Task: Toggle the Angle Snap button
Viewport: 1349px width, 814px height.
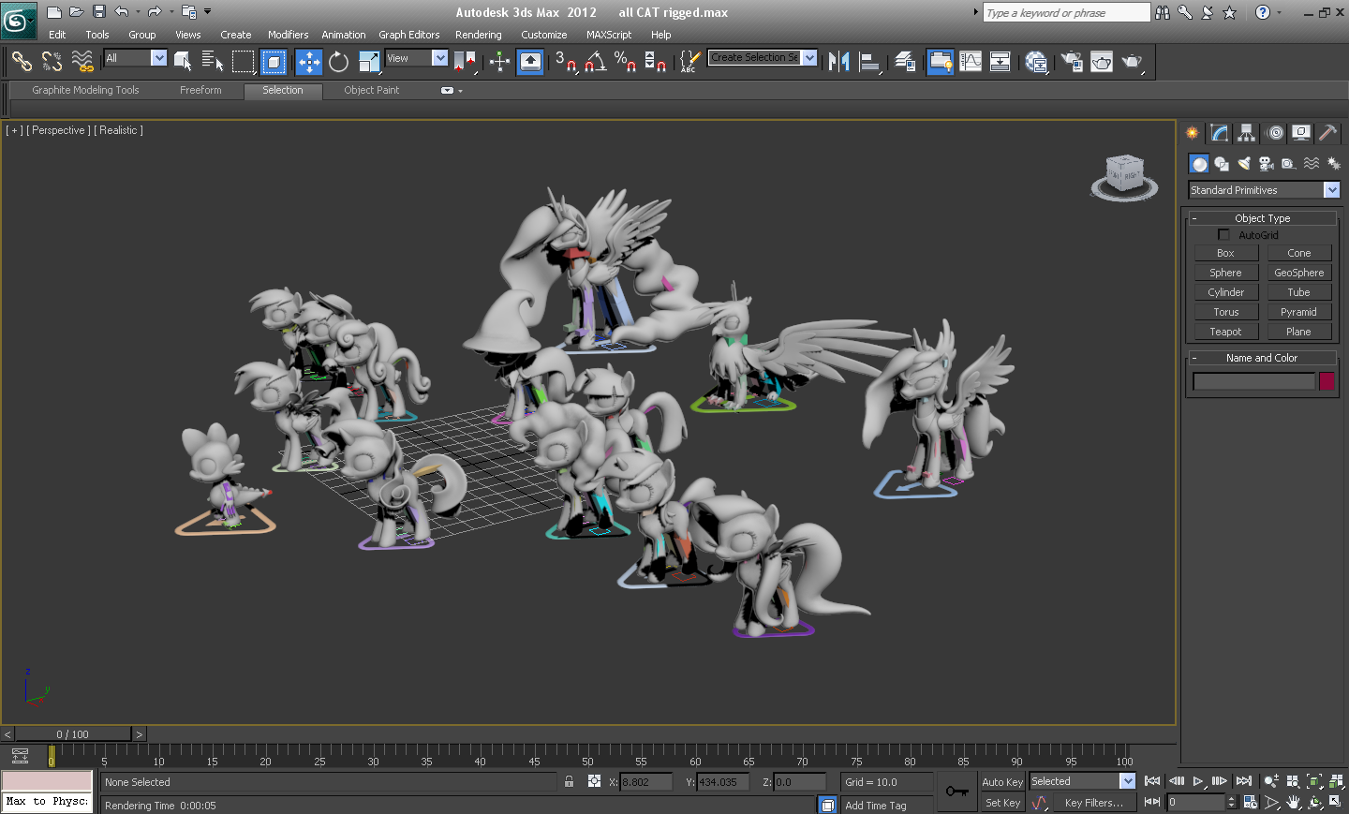Action: point(595,62)
